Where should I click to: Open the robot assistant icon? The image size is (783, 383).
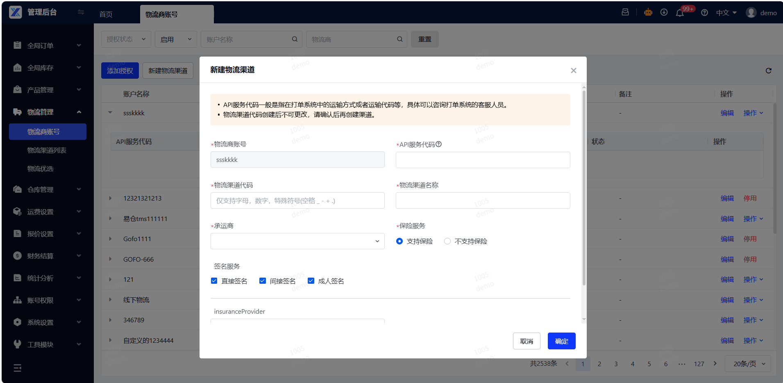click(x=648, y=12)
